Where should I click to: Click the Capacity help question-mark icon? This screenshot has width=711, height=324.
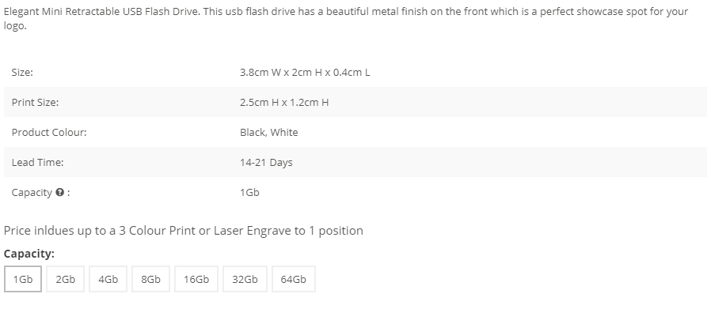pos(59,192)
